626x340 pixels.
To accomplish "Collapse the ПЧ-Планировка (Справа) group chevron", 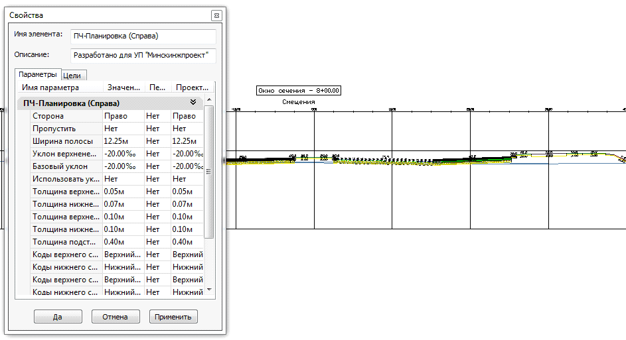I will tap(193, 103).
